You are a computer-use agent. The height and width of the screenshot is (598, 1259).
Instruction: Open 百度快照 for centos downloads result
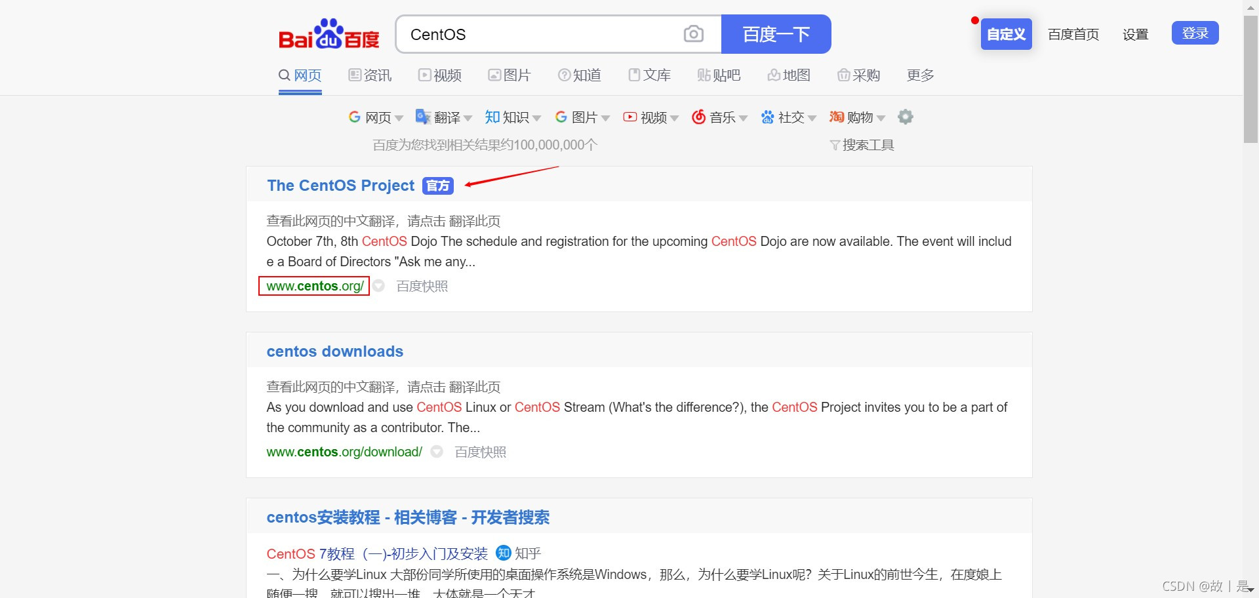coord(481,452)
